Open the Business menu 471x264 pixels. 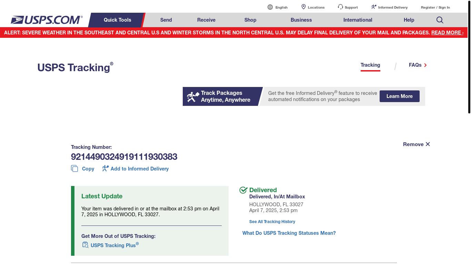301,20
